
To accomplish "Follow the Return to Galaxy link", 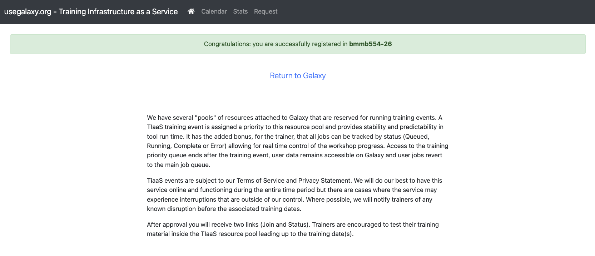I will 298,76.
